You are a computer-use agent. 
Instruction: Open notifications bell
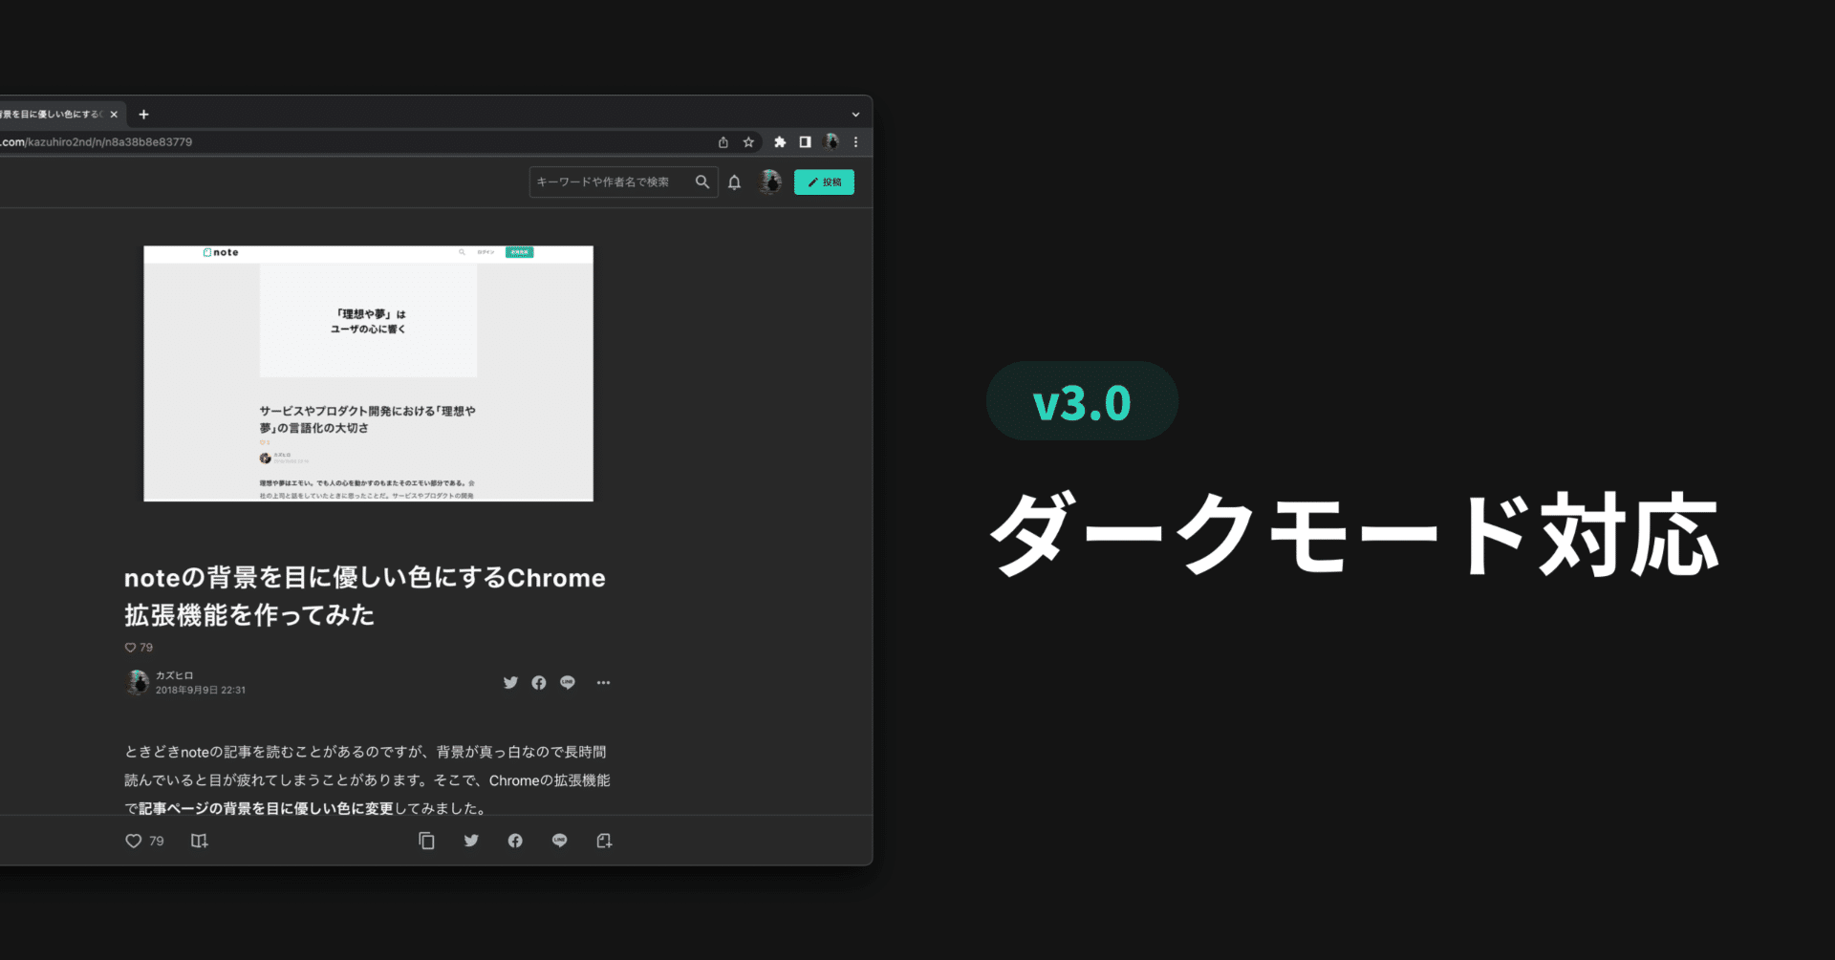tap(734, 182)
